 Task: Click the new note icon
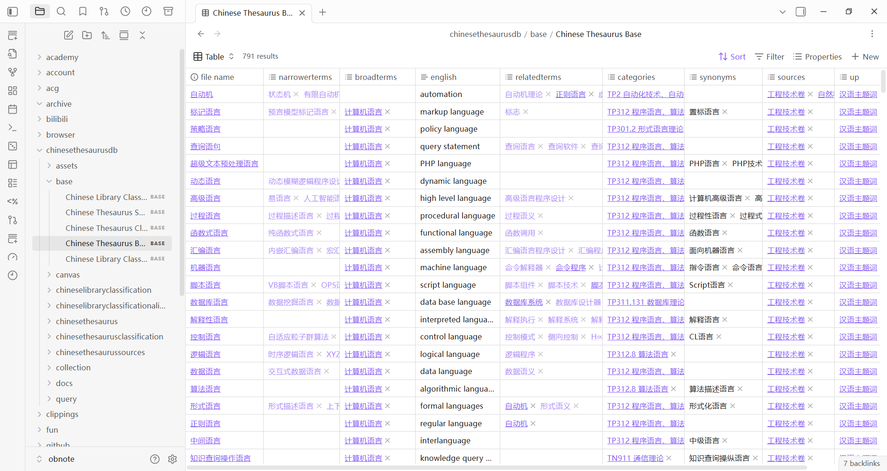68,35
